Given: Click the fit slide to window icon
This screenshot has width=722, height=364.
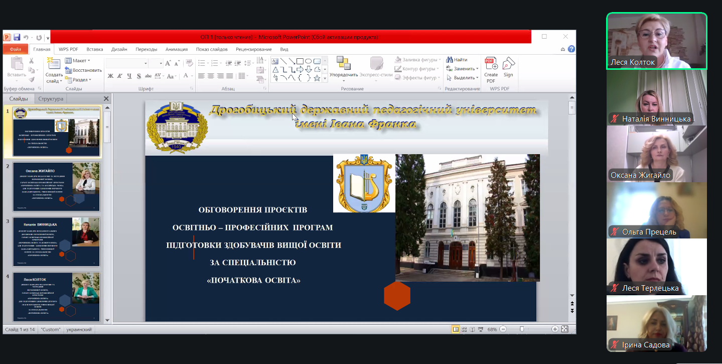Looking at the screenshot, I should pos(564,329).
